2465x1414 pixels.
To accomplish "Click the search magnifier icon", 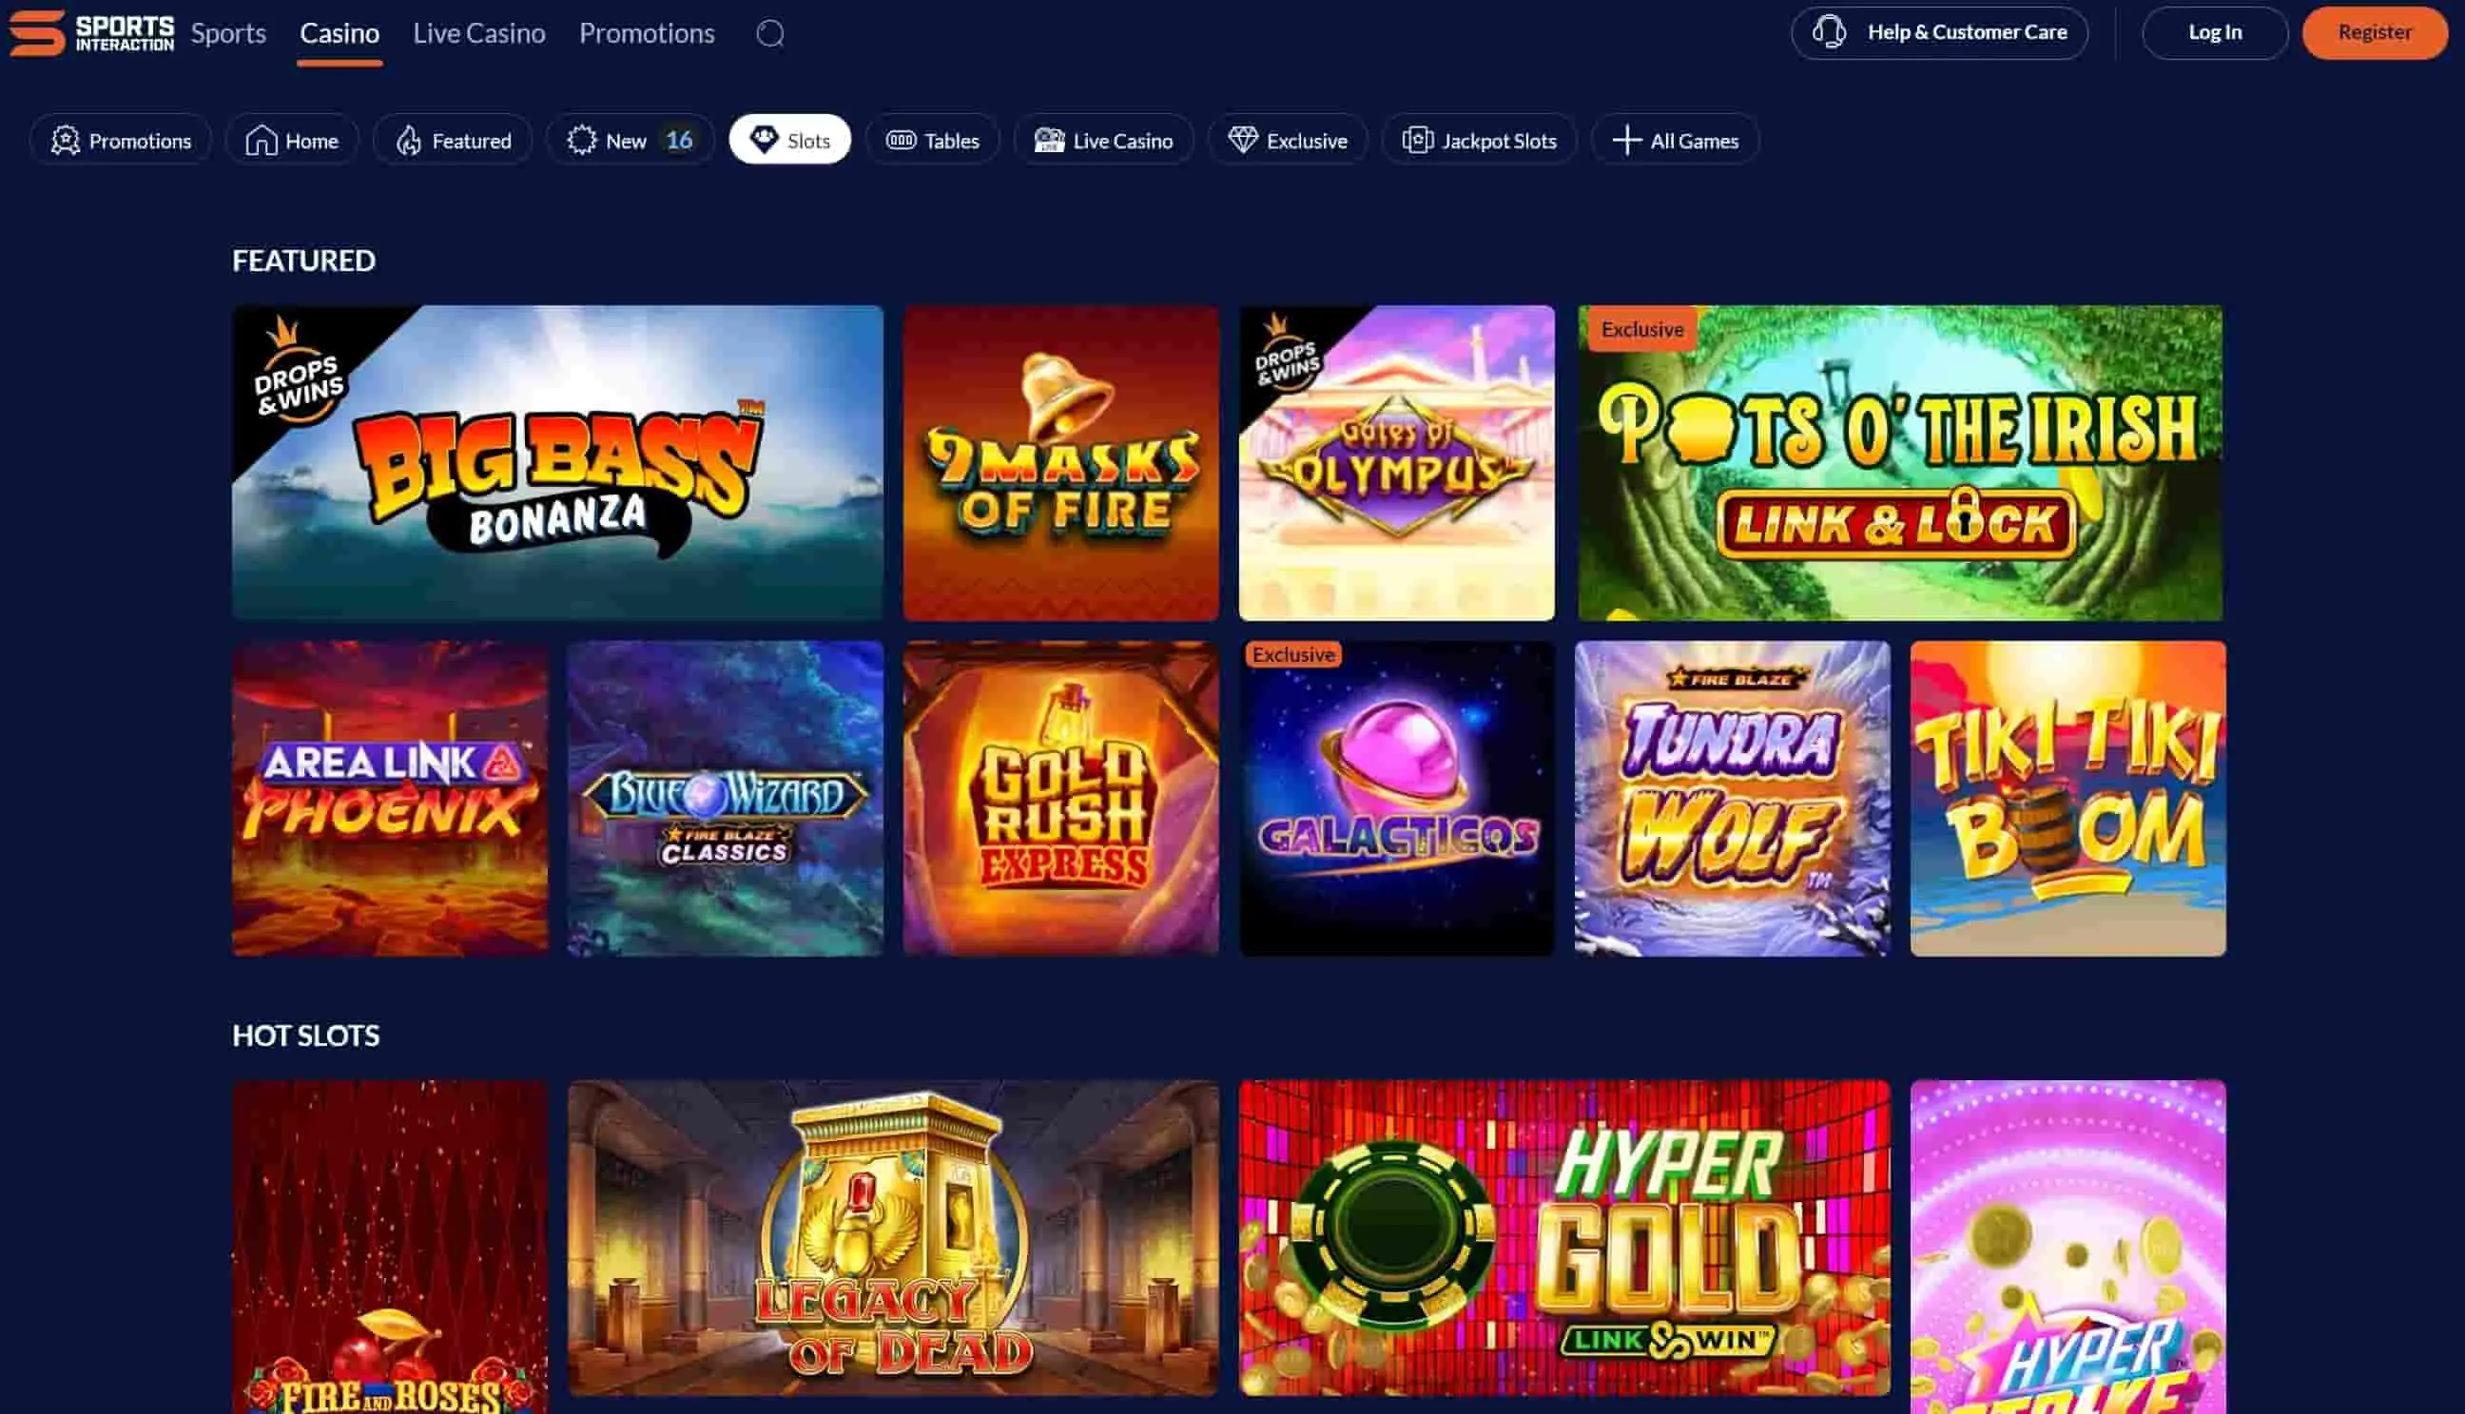I will pyautogui.click(x=769, y=34).
